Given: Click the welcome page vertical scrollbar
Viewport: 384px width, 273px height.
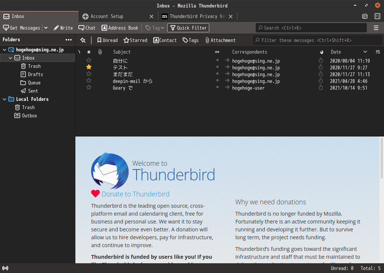Looking at the screenshot, I should pos(381,158).
